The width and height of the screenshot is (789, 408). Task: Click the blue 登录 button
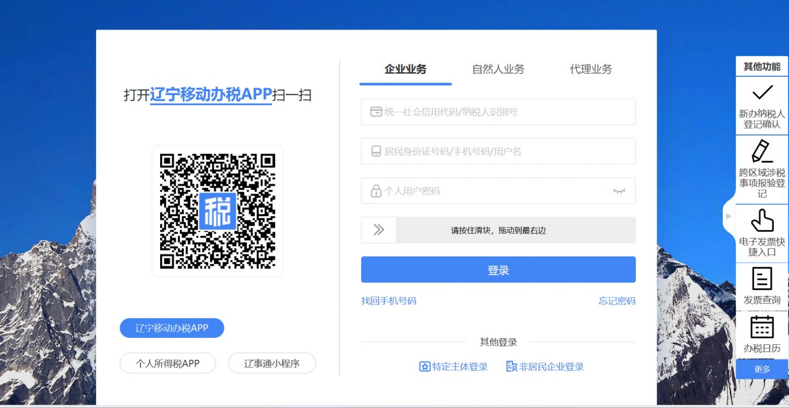click(x=498, y=270)
